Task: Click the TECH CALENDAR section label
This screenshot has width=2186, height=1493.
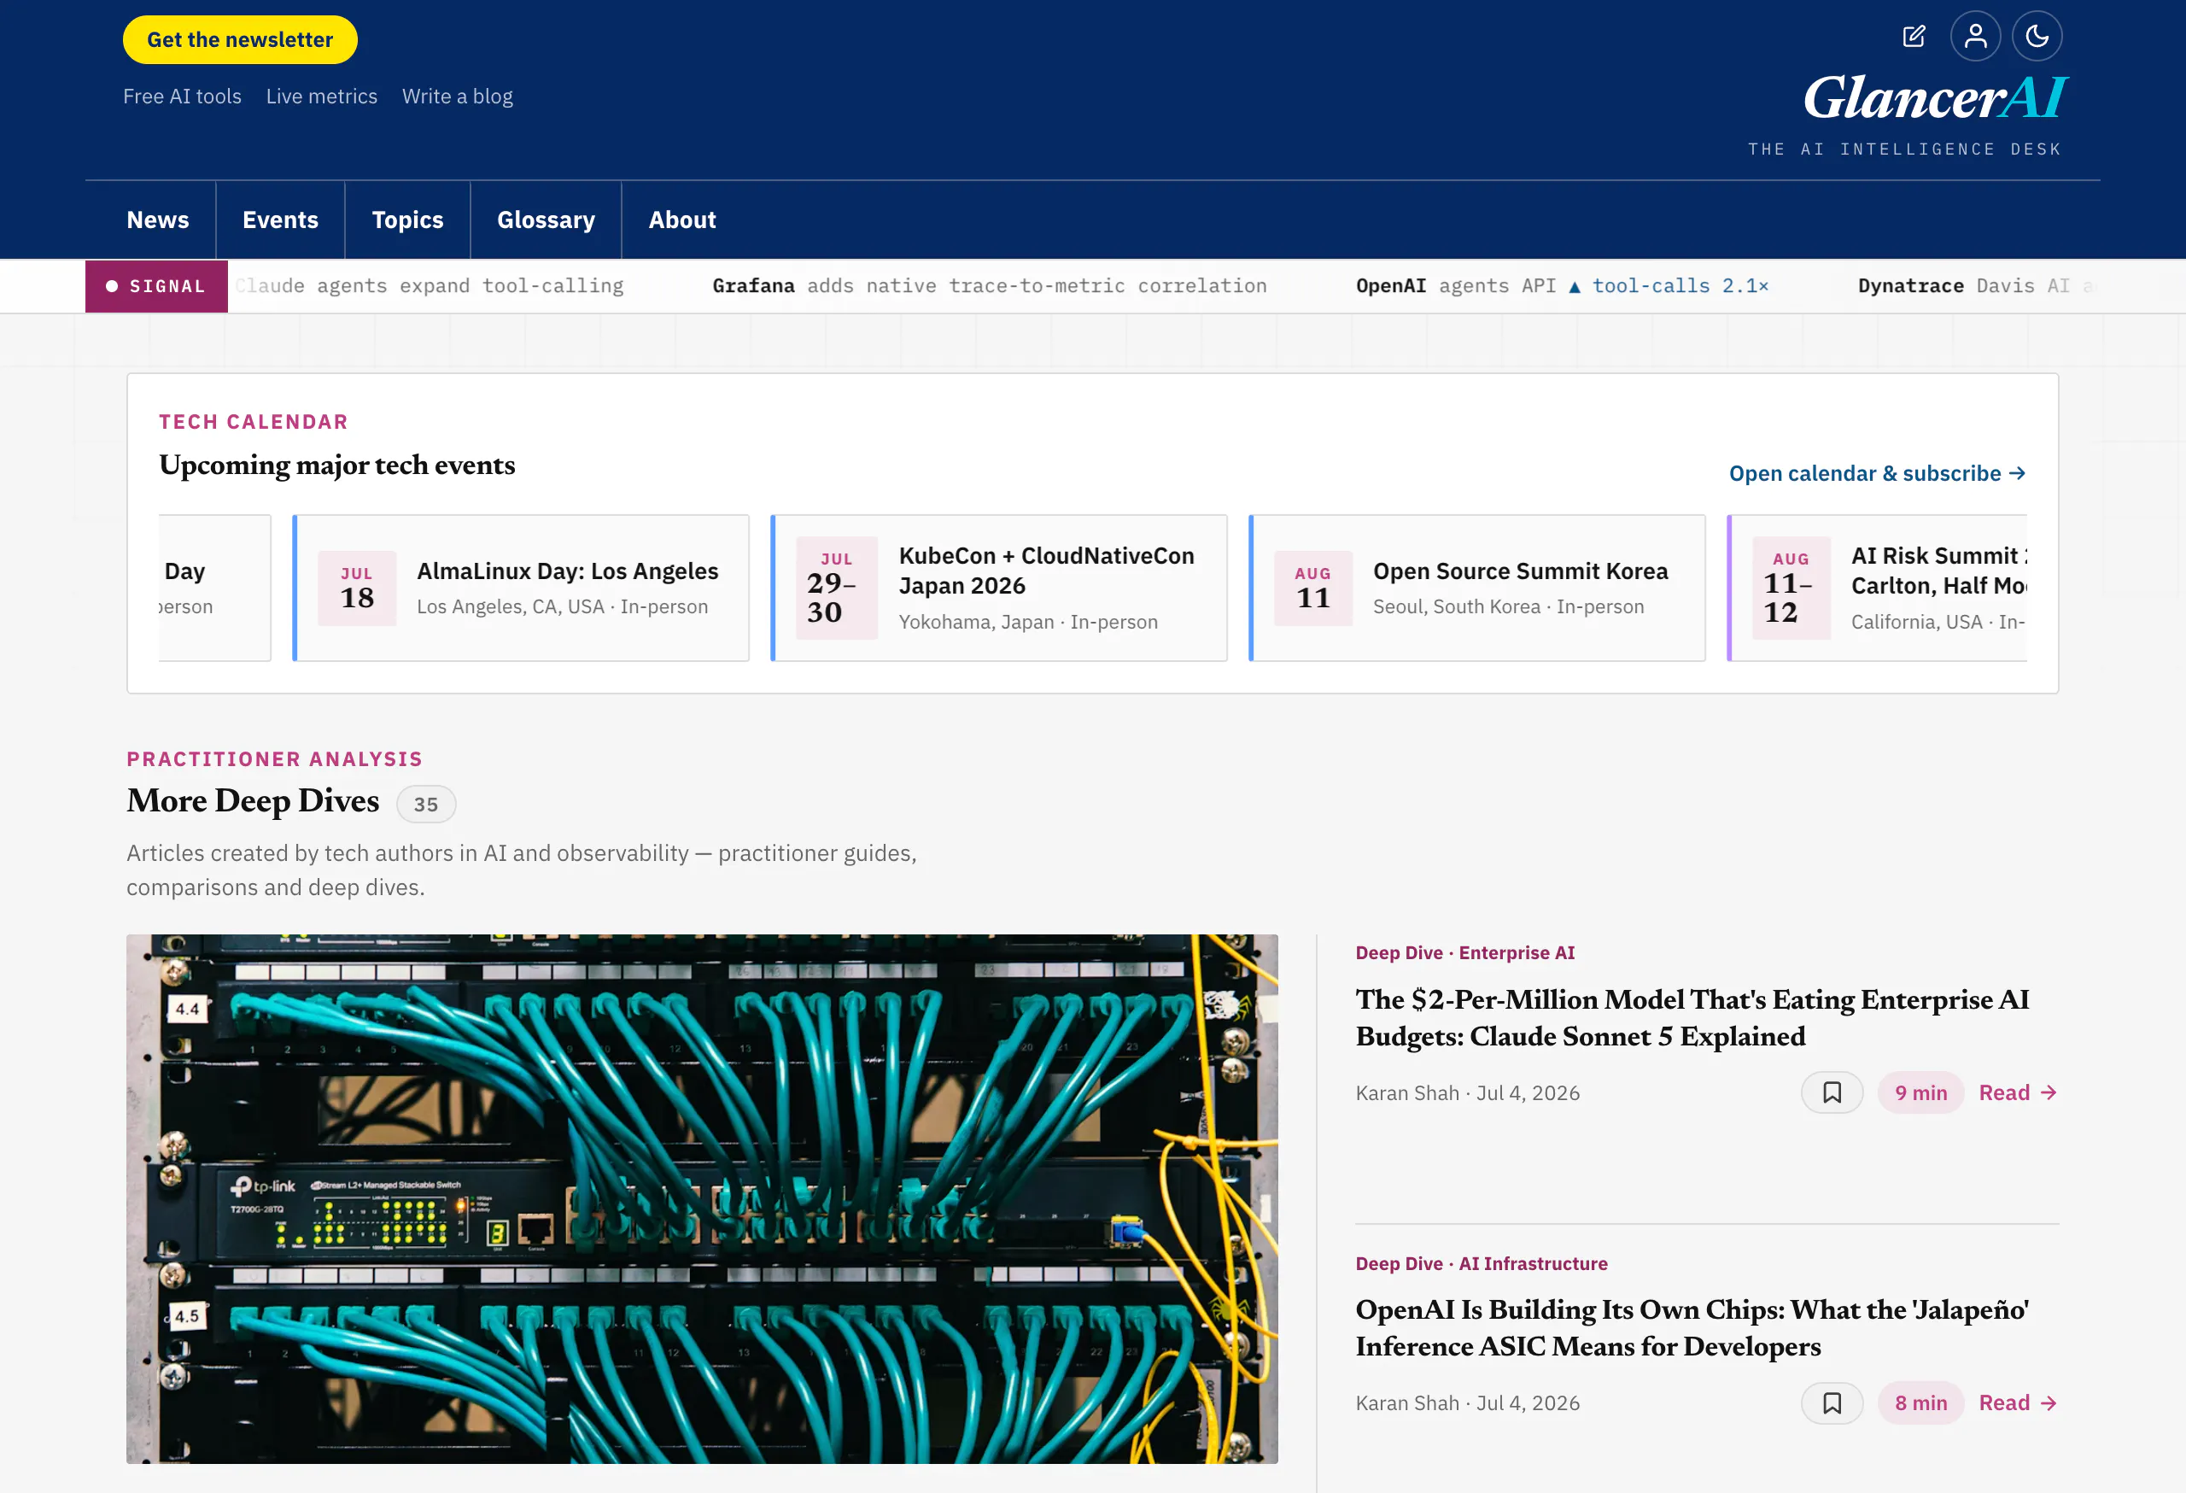Action: (253, 421)
